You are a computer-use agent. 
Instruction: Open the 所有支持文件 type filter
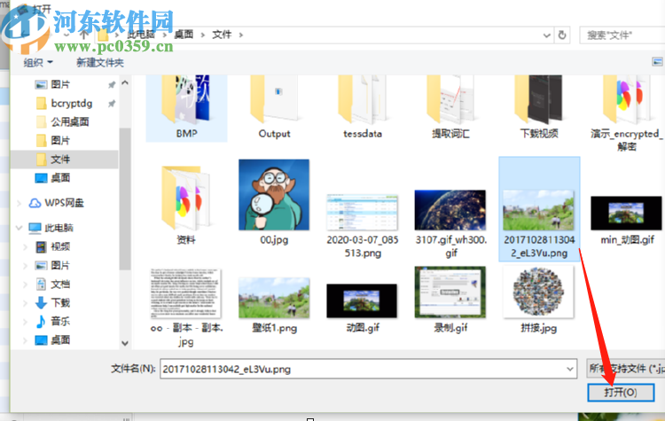626,369
